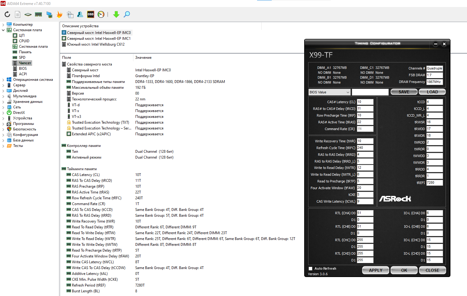Click the Значение column header
The width and height of the screenshot is (467, 296).
point(143,58)
